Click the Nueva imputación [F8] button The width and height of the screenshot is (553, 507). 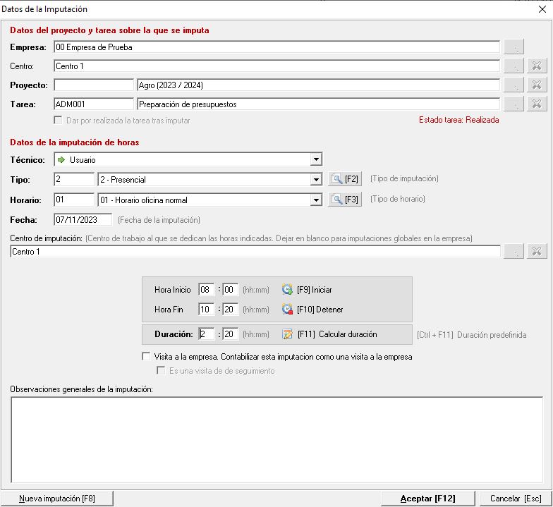pos(57,499)
